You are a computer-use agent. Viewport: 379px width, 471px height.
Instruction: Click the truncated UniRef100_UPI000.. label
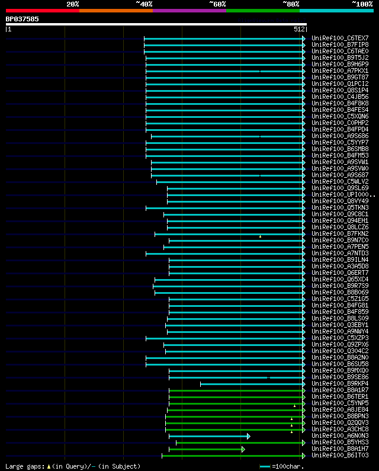(343, 195)
